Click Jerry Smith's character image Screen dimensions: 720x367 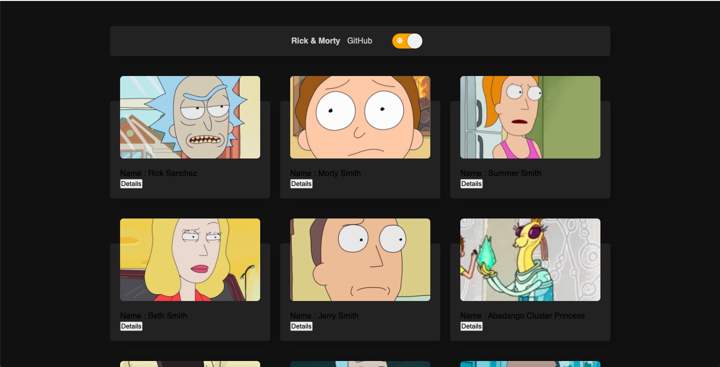point(360,259)
